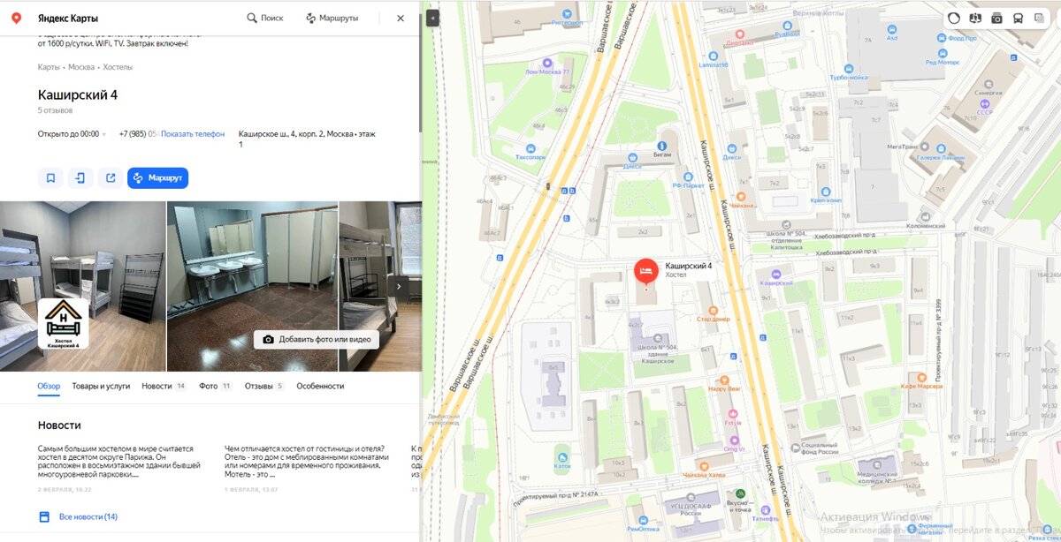The height and width of the screenshot is (542, 1061).
Task: Click the Вкусно — и точка marker
Action: 742,493
